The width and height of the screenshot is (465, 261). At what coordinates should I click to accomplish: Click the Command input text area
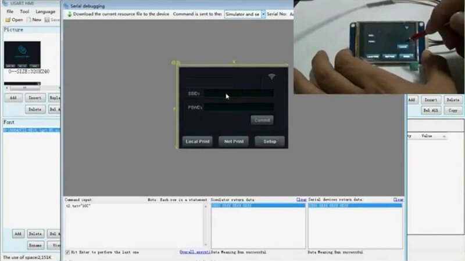coord(134,226)
